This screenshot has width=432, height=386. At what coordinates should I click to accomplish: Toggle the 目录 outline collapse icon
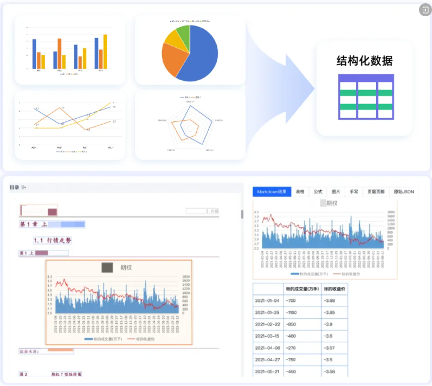tap(24, 188)
